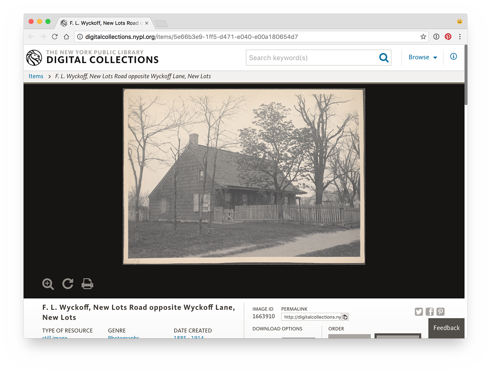Viewport: 491px width, 372px height.
Task: Click the page's vertical scrollbar
Action: [x=466, y=75]
